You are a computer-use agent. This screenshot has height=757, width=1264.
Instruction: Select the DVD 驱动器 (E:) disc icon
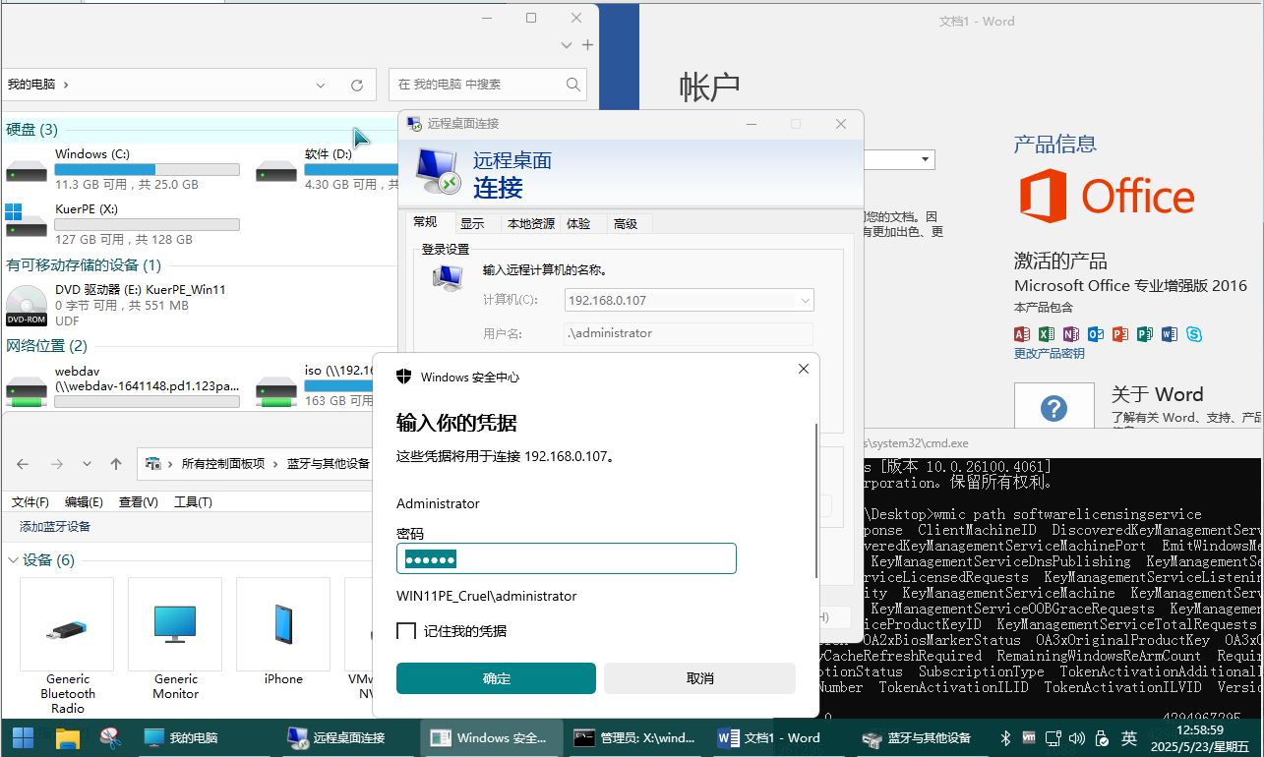coord(26,306)
